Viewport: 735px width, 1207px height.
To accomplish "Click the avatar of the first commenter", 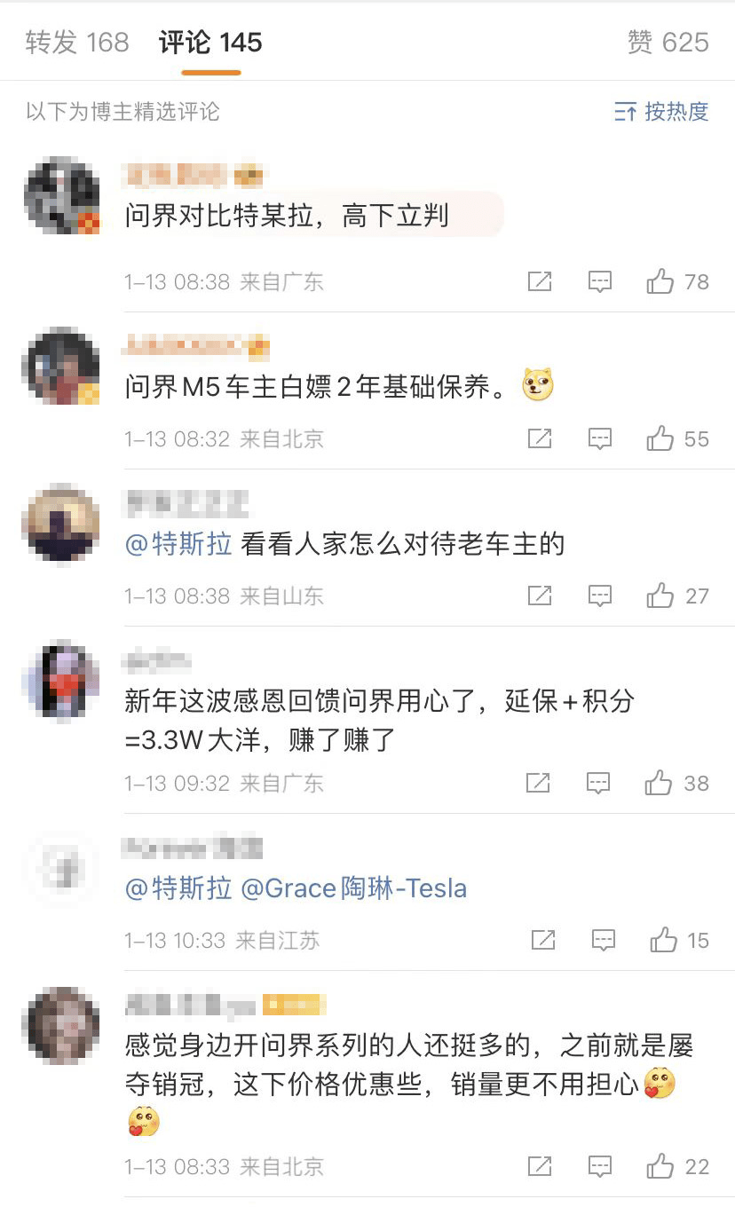I will (60, 195).
